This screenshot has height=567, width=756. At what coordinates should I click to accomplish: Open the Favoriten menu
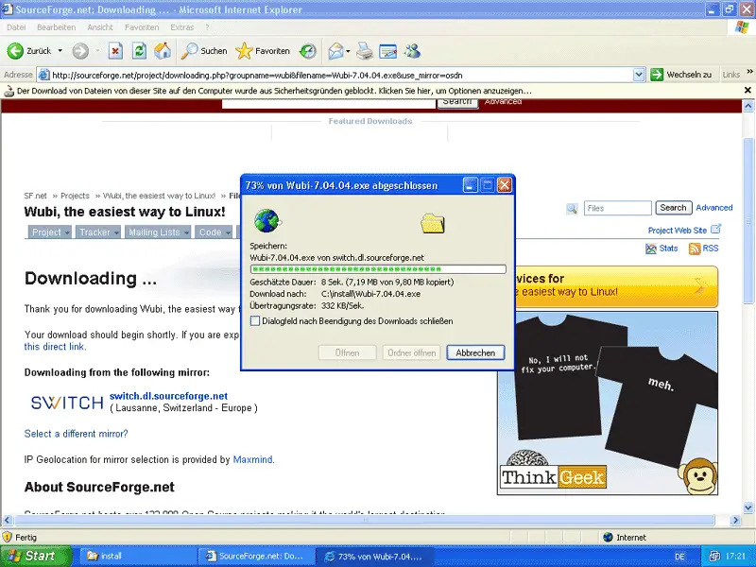click(x=142, y=27)
